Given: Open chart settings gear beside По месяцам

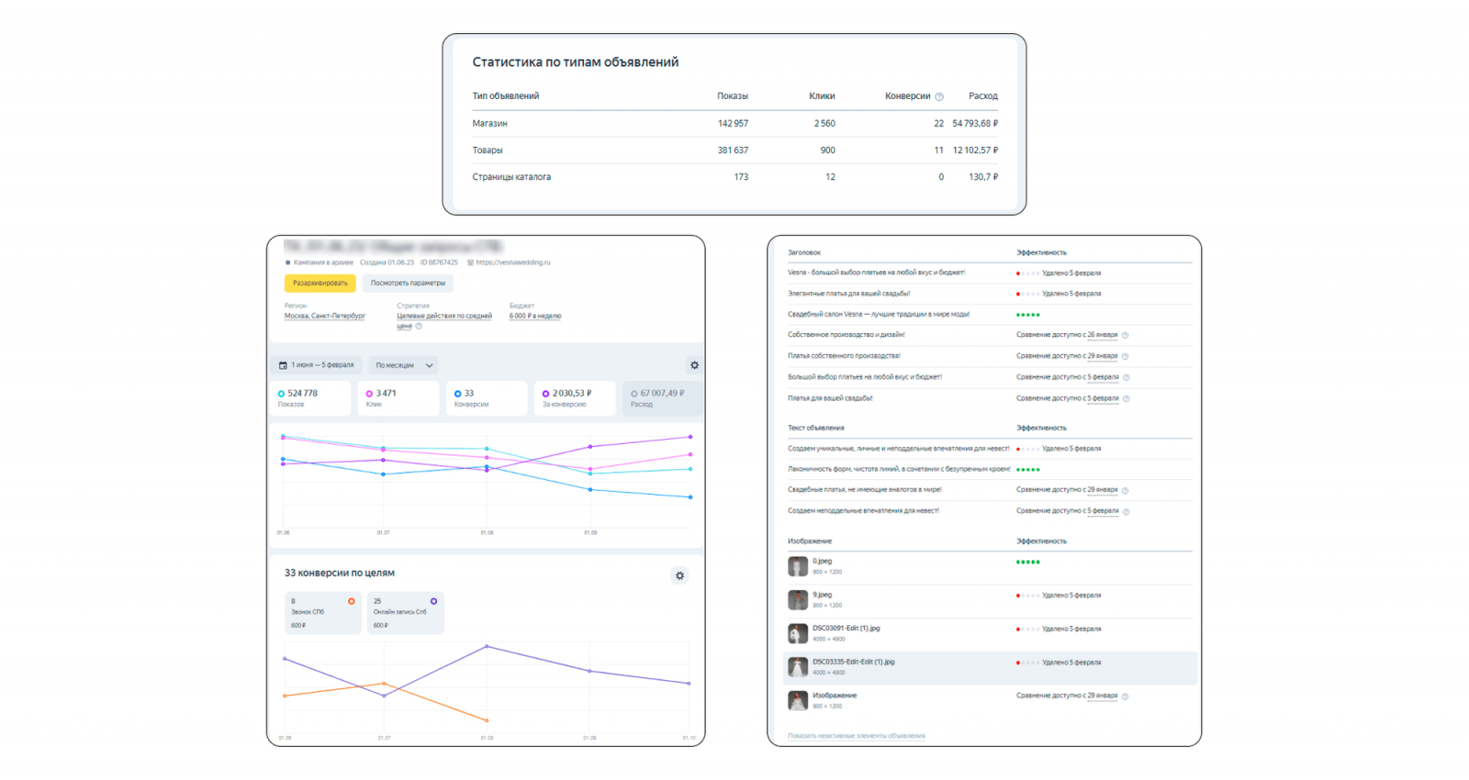Looking at the screenshot, I should [694, 365].
